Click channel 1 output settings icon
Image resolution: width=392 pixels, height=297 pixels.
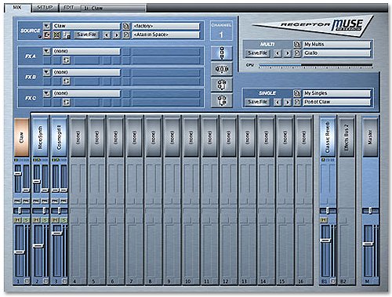point(27,281)
